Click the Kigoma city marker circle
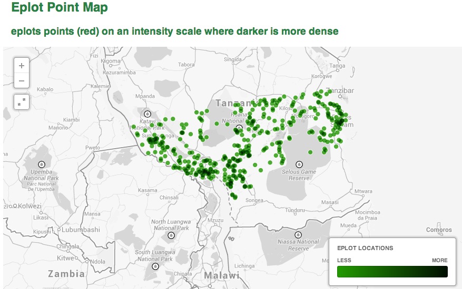The width and height of the screenshot is (462, 289). [111, 65]
